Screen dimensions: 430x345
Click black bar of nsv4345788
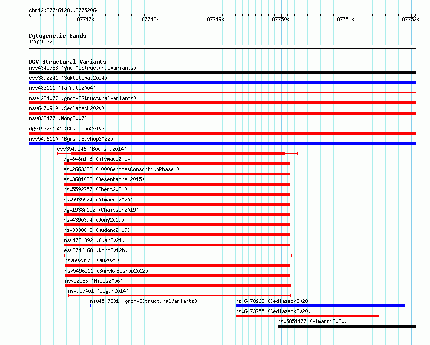point(222,72)
